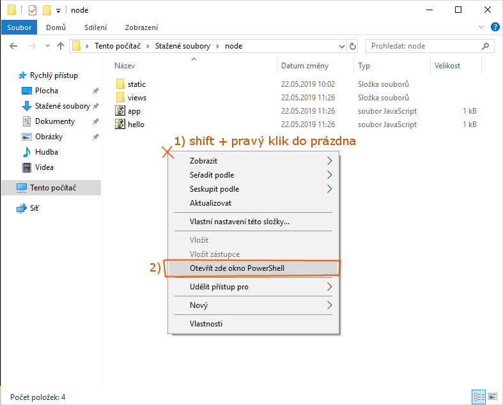Open Dokumenty in the sidebar

click(55, 121)
